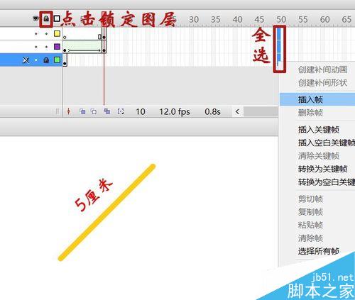355x300 pixels.
Task: Select the end keyframe of the purple-swatch layer
Action: (x=104, y=47)
